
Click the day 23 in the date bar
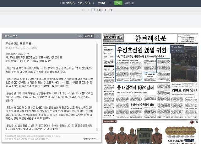coord(87,3)
